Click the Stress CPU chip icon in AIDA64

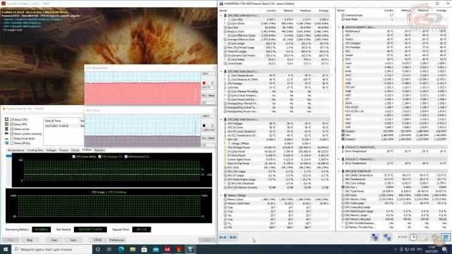tap(7, 119)
